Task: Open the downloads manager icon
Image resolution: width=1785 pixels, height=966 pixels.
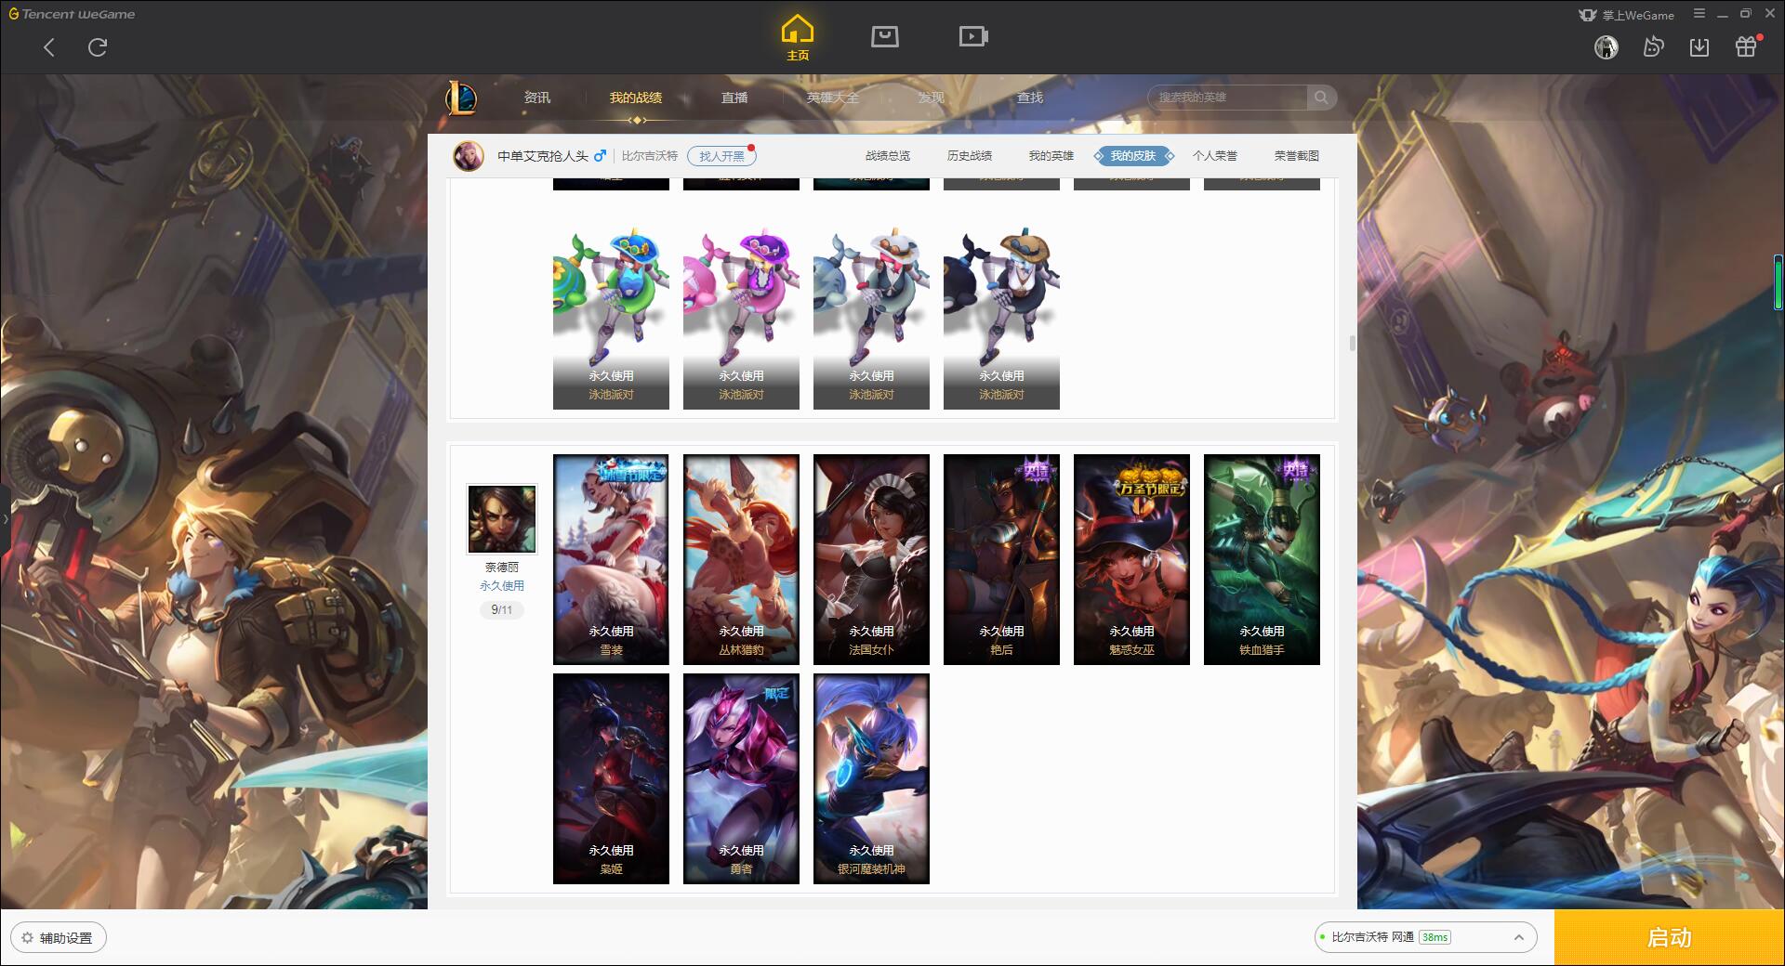Action: click(1699, 47)
